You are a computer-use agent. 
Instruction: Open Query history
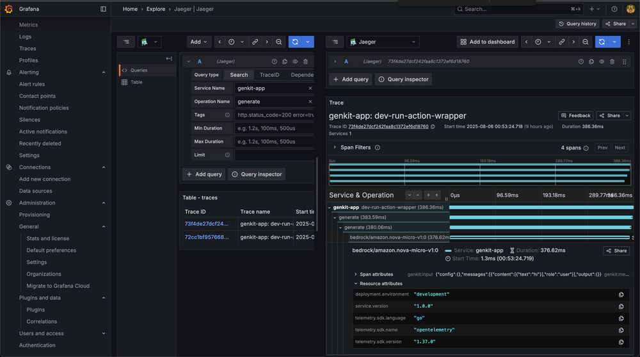tap(577, 24)
